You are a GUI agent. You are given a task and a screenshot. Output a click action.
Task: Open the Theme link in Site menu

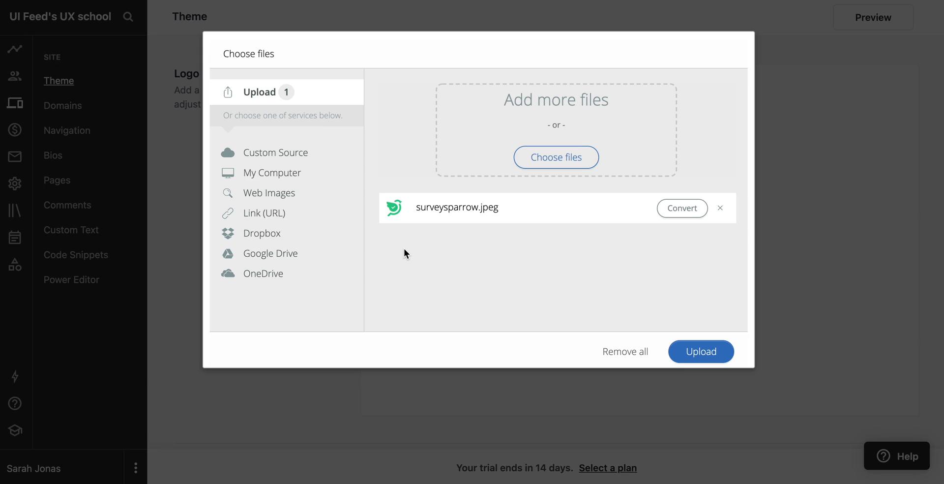pos(59,81)
